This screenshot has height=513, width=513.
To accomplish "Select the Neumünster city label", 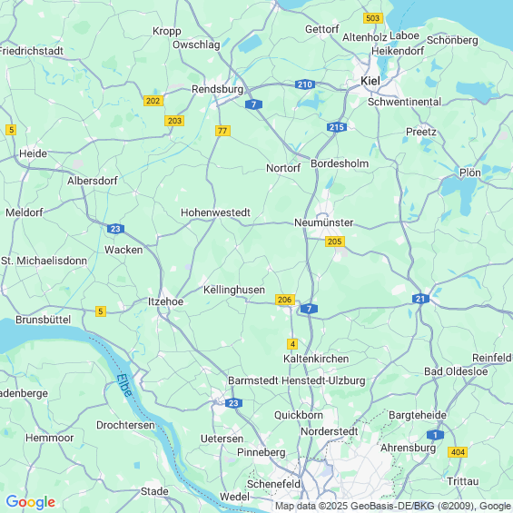I will [323, 222].
